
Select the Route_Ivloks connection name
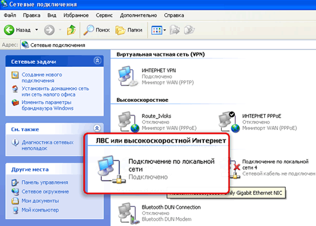tap(156, 116)
